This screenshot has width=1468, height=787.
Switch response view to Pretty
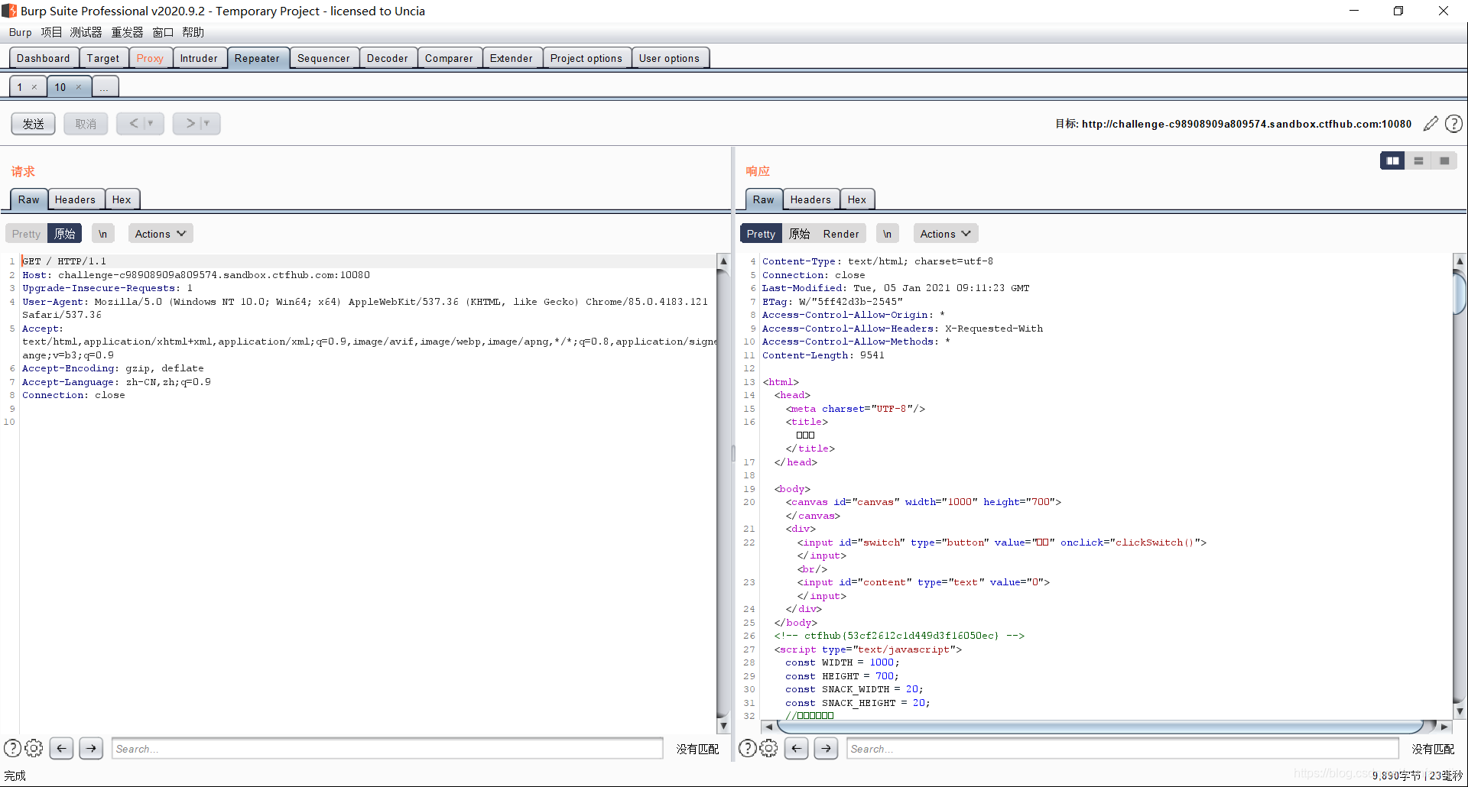pos(761,234)
